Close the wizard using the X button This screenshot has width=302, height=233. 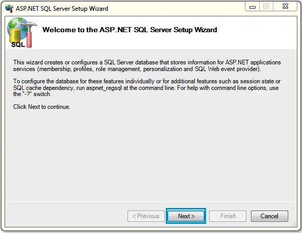[285, 6]
